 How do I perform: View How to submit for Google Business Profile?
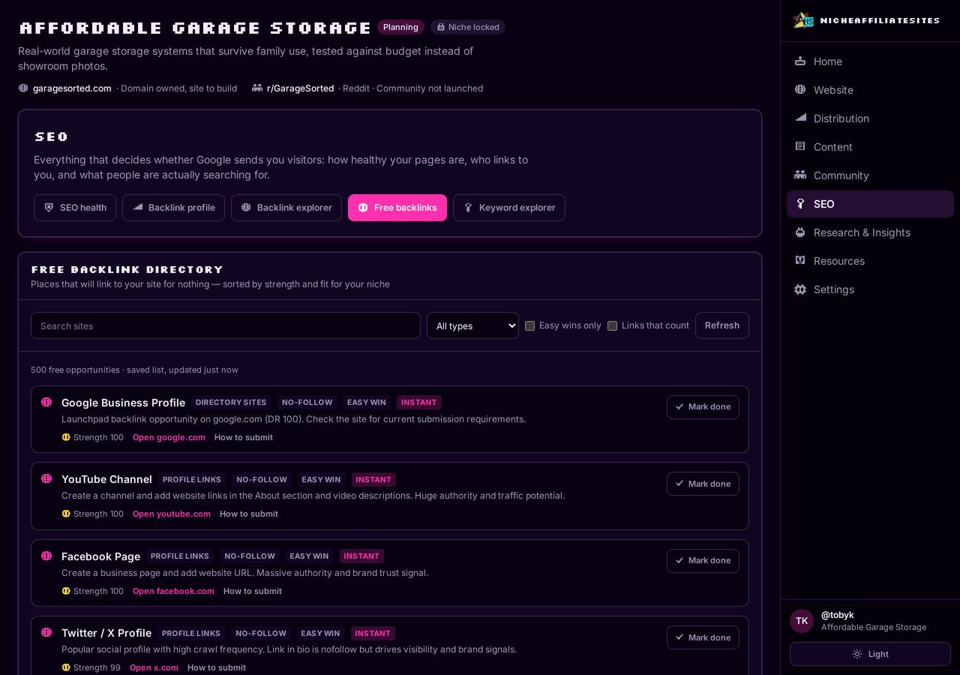tap(244, 437)
